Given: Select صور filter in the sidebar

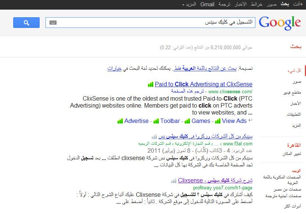Looking at the screenshot, I should [297, 82].
